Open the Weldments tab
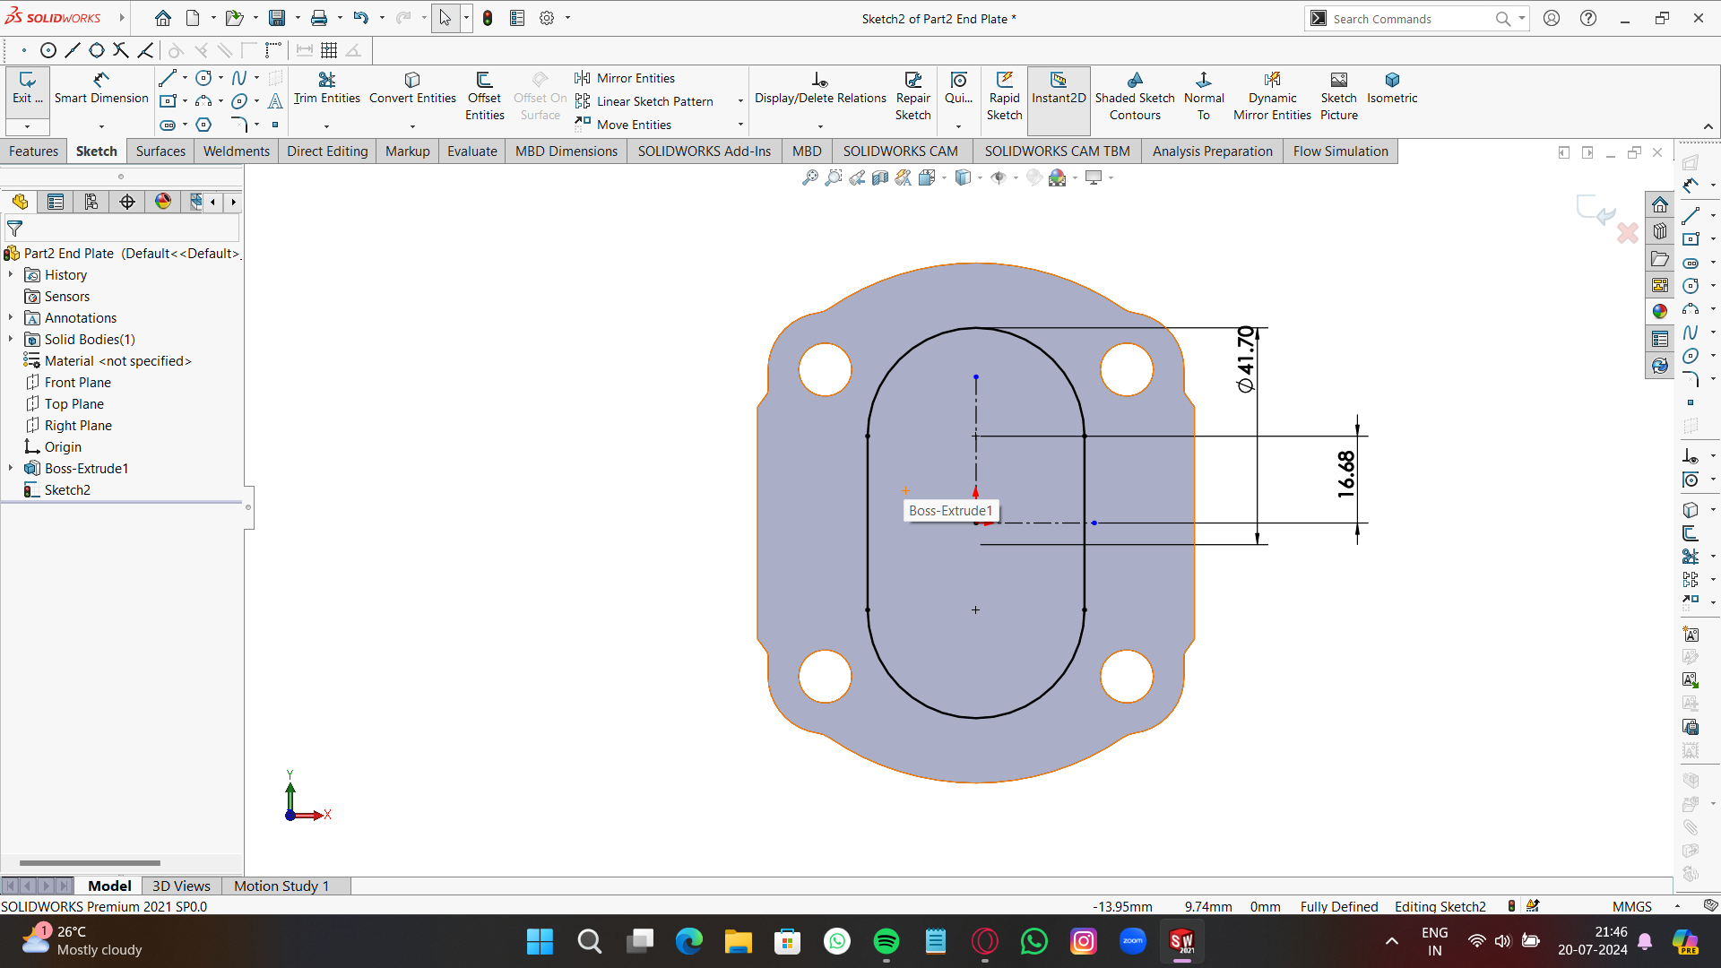The image size is (1721, 968). coord(237,151)
